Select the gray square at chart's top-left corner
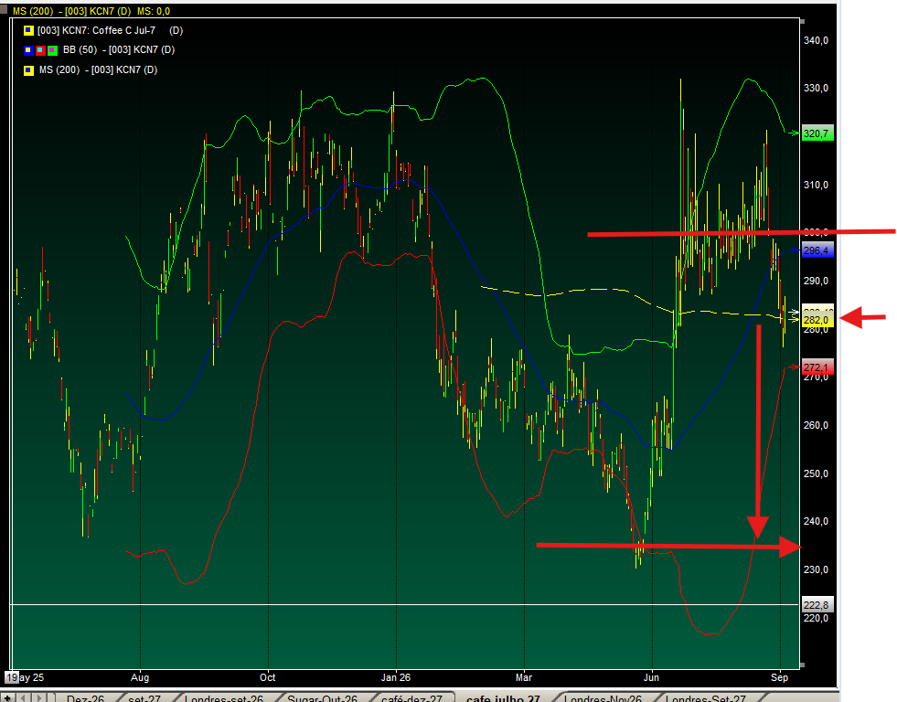Viewport: 897px width, 702px height. pos(4,9)
